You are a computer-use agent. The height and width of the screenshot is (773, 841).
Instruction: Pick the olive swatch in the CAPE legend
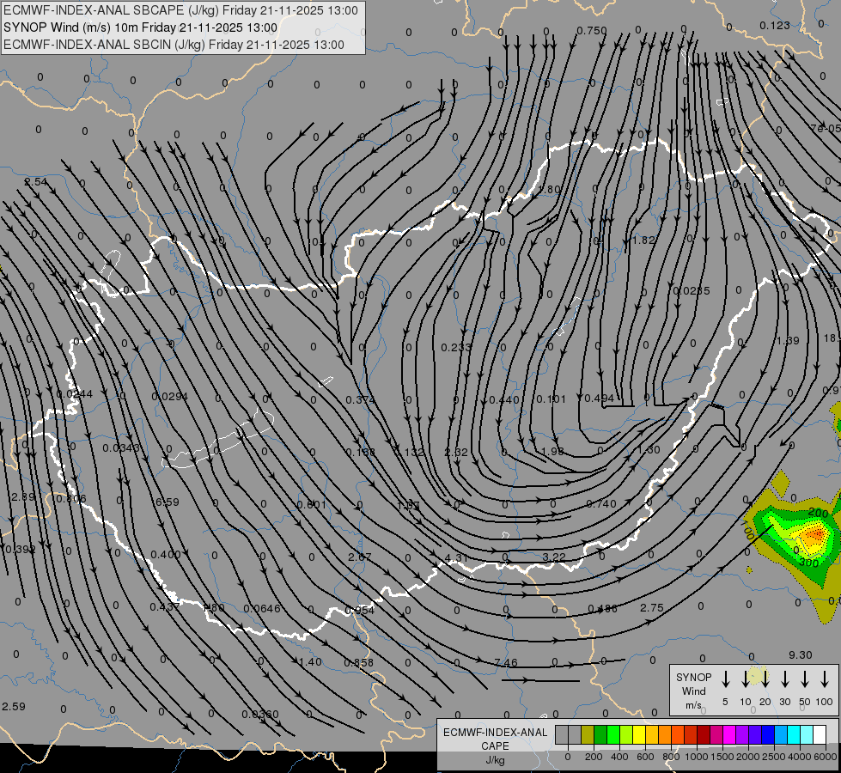click(x=588, y=734)
